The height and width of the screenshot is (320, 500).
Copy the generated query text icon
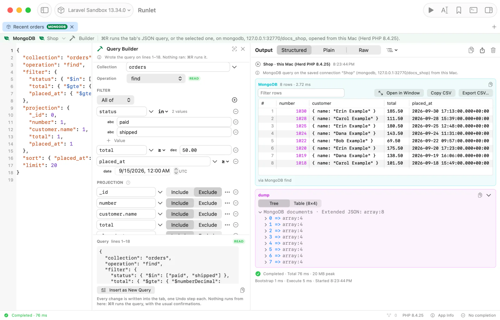(242, 290)
